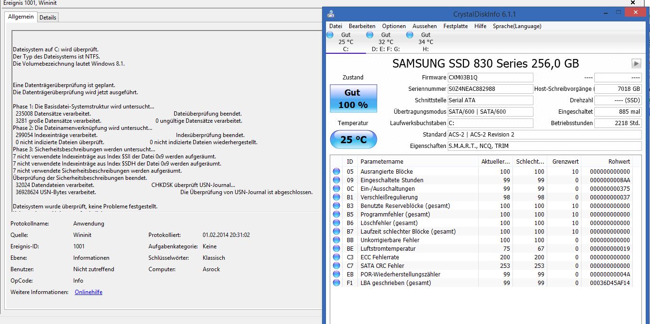Screen dimensions: 650x324
Task: Select the Verschleißregulierung parameter name
Action: tap(389, 197)
